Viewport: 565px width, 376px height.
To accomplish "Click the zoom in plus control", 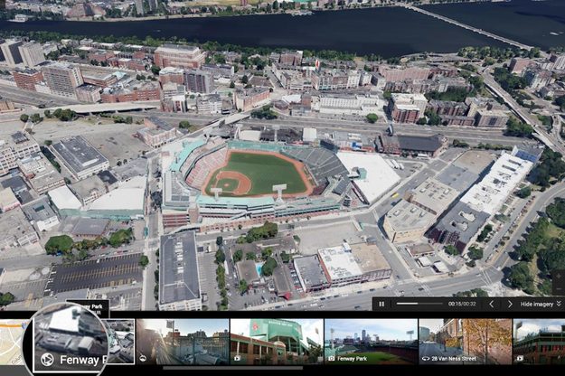I will pyautogui.click(x=559, y=277).
